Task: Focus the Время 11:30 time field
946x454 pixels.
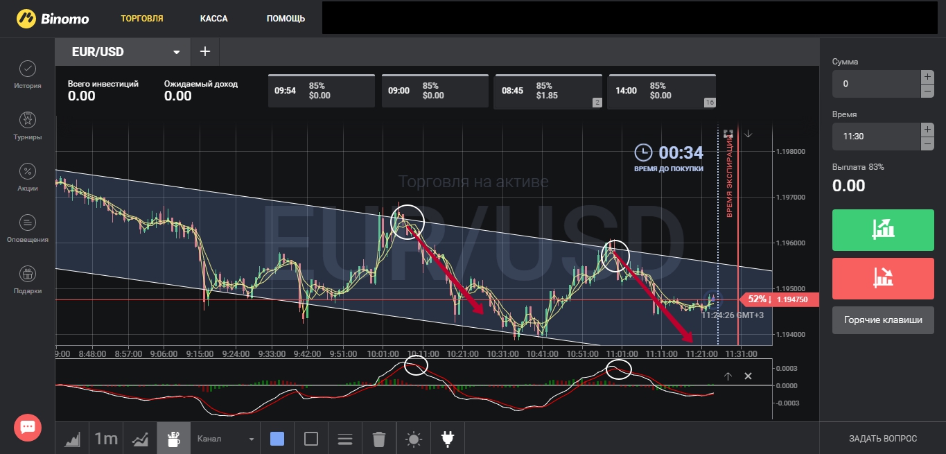Action: 876,137
